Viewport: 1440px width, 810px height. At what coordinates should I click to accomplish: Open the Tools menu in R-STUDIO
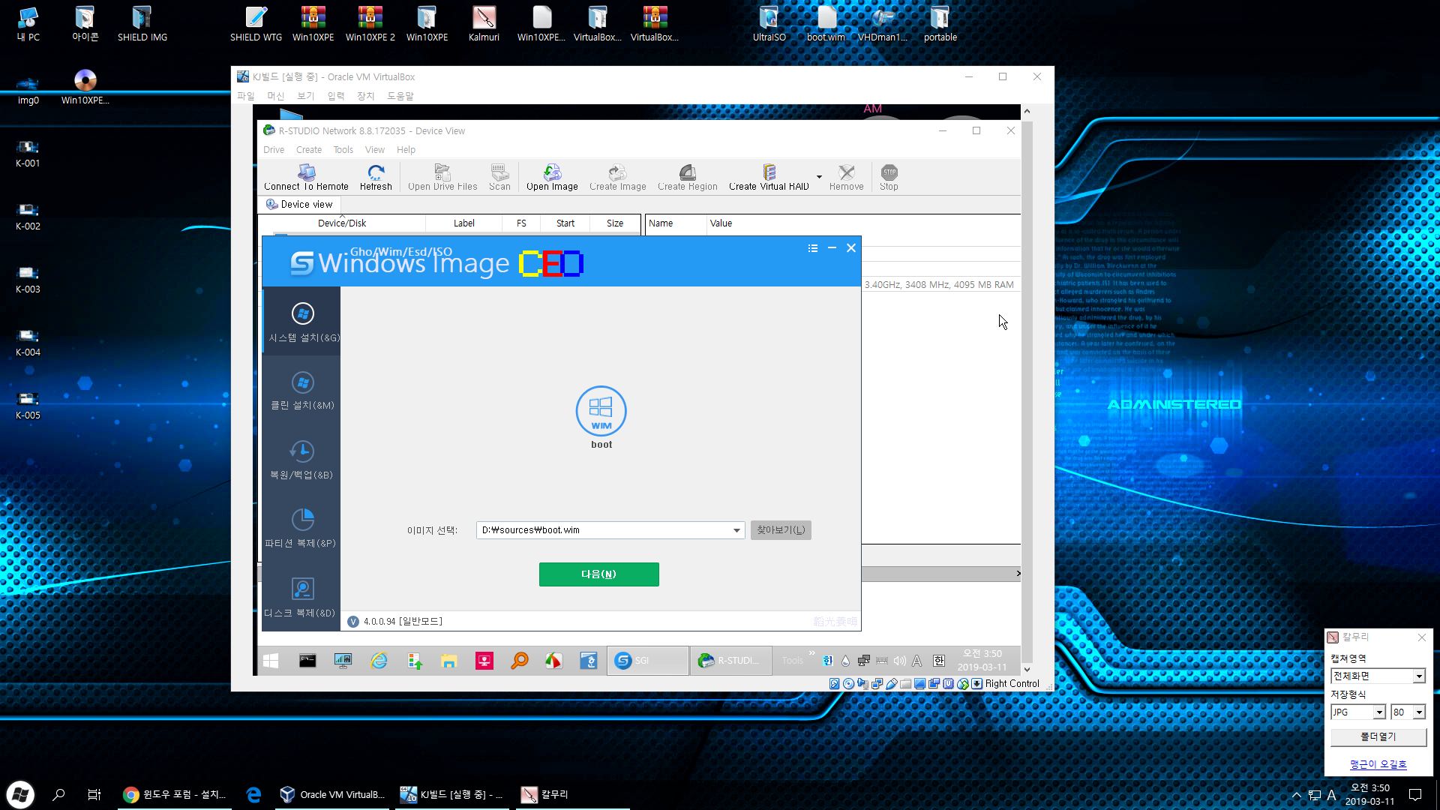tap(343, 150)
